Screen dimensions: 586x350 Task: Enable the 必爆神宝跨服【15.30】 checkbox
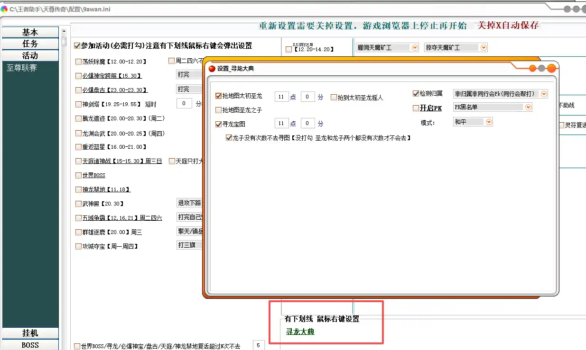pos(78,76)
